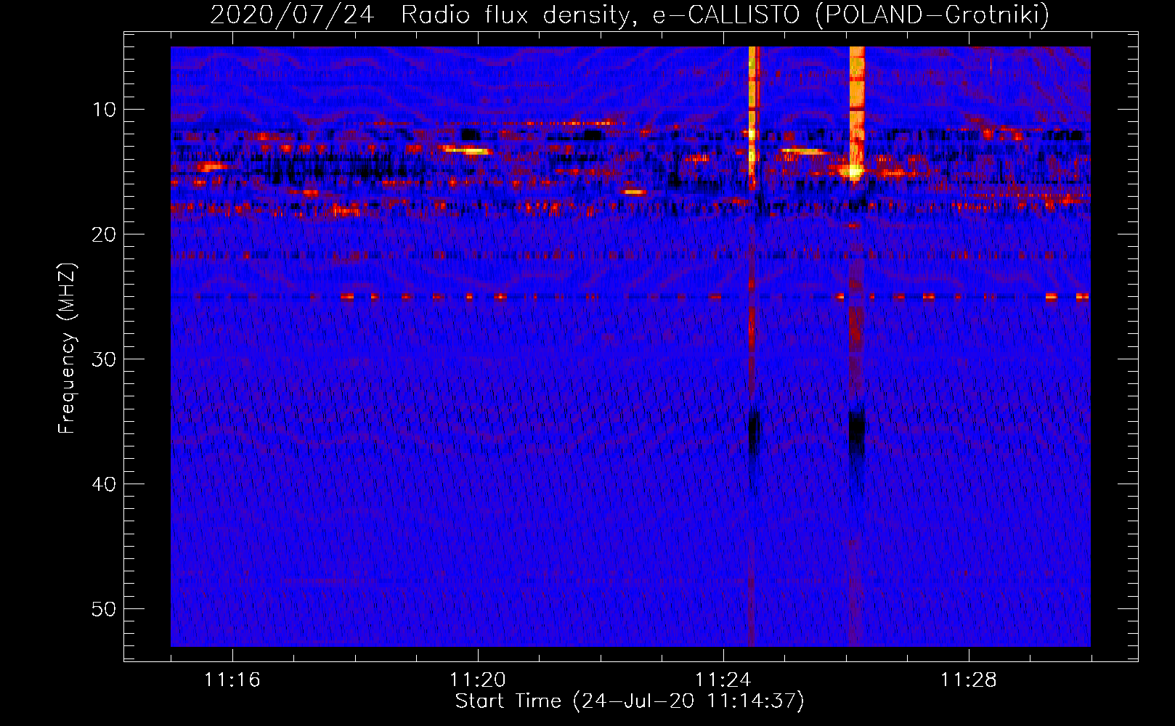Click the '11:24' time tick label

coord(723,680)
